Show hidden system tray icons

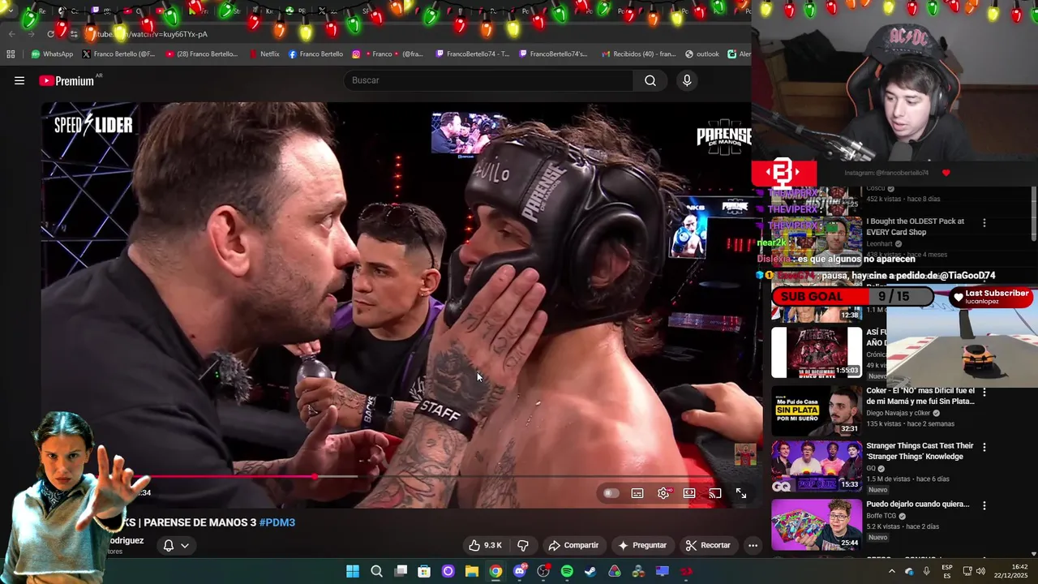click(891, 571)
